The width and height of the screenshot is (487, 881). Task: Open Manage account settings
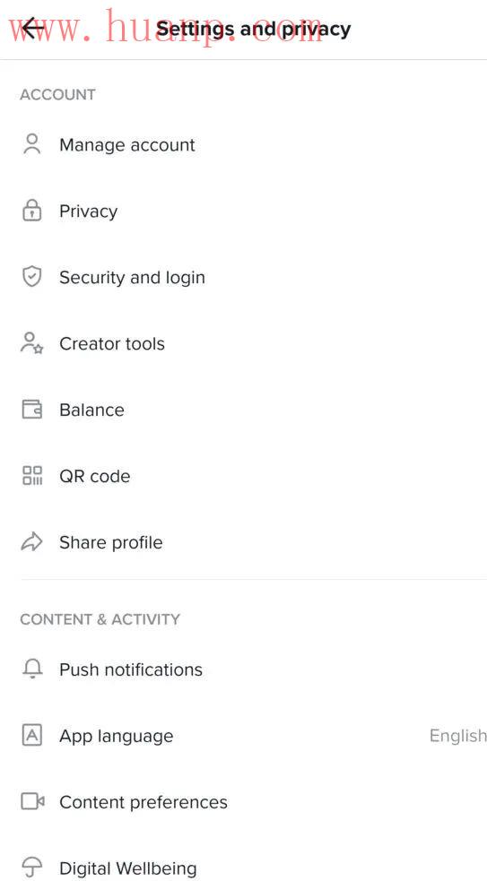(244, 144)
